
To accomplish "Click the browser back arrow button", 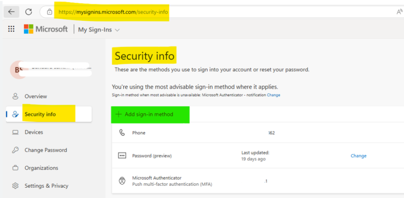I will pyautogui.click(x=11, y=12).
